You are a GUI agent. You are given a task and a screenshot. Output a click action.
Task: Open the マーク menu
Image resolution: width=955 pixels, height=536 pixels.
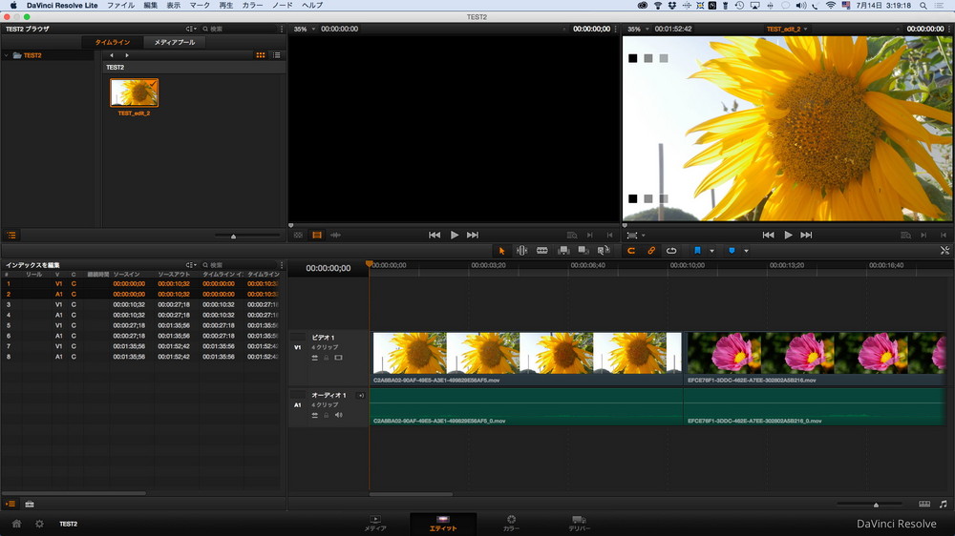point(200,6)
